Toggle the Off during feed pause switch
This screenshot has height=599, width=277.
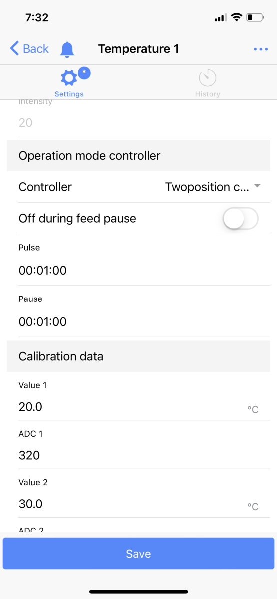tap(240, 218)
